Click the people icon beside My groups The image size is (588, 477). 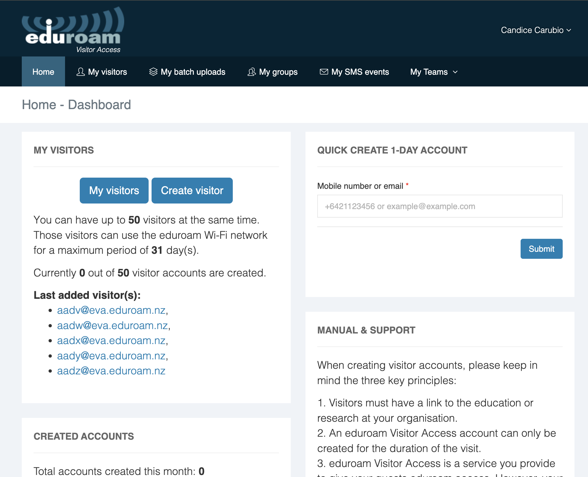coord(252,72)
